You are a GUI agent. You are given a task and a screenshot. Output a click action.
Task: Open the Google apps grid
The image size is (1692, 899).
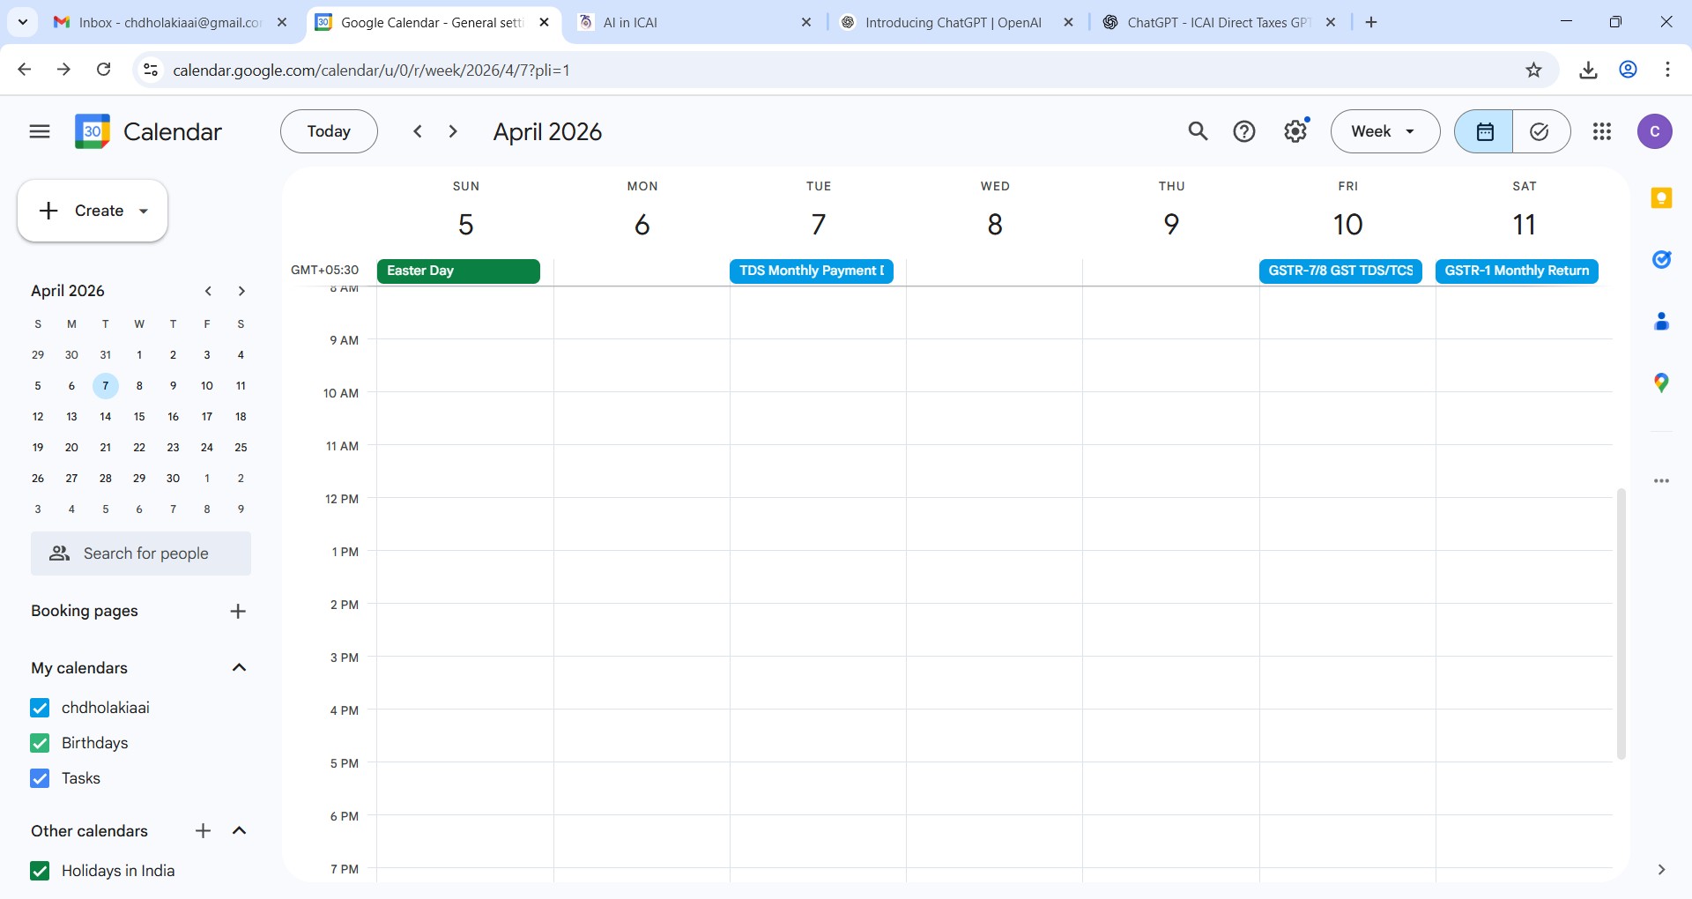coord(1602,131)
